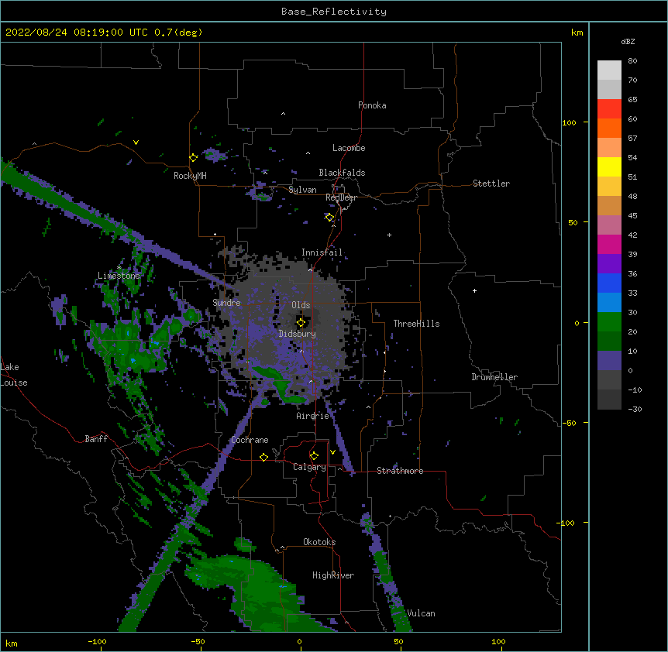
Task: Click the Drumheller city label
Action: pyautogui.click(x=494, y=377)
